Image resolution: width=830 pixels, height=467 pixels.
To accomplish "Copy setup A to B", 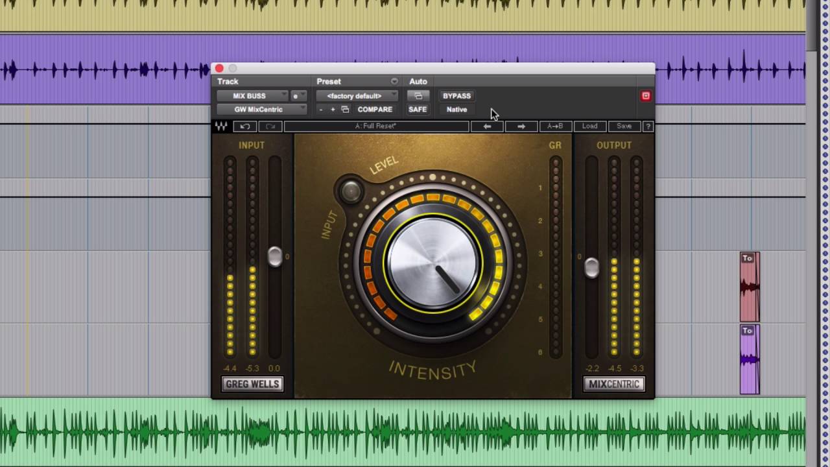I will click(555, 126).
